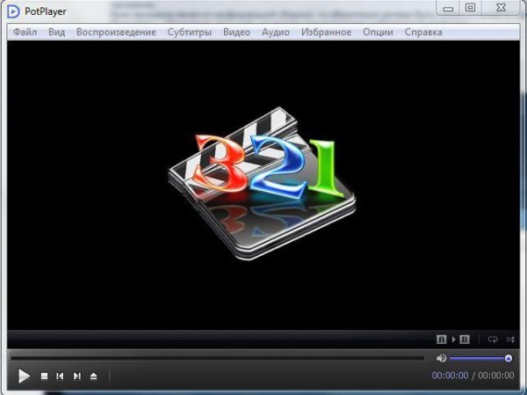Skip to next track

77,377
